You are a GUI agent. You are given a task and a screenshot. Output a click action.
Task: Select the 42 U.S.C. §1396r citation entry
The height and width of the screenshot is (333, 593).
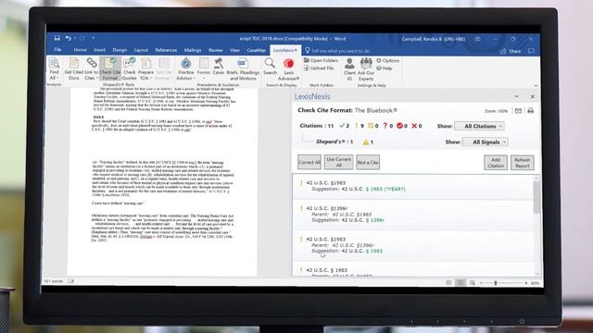click(414, 215)
